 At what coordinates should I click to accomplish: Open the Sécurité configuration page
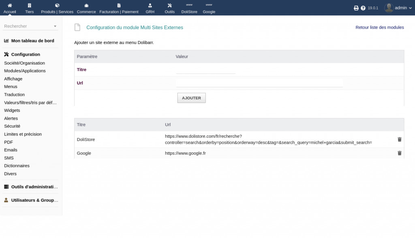[12, 126]
